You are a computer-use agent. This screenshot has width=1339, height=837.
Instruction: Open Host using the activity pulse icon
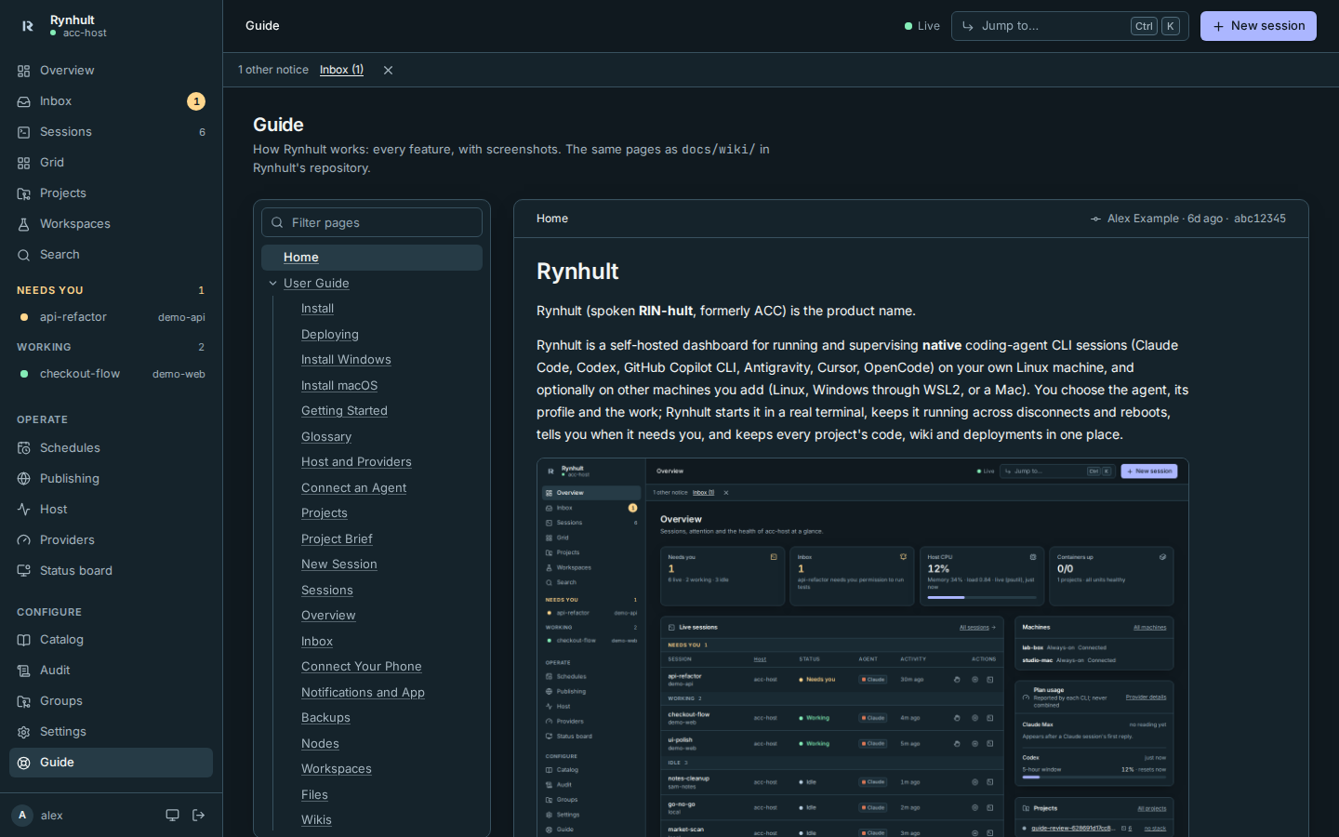pos(23,510)
